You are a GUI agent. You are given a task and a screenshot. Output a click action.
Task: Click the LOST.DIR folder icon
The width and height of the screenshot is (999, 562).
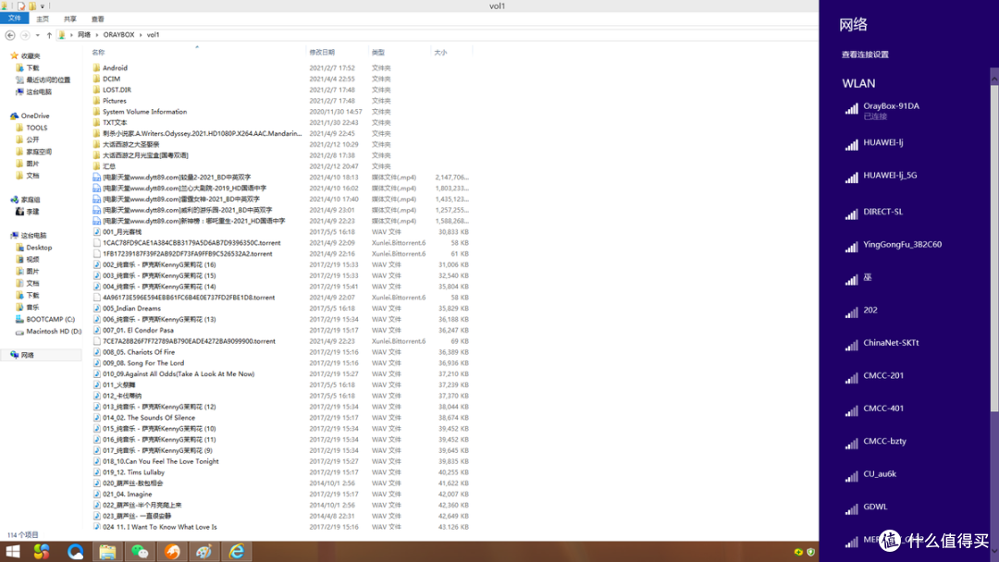97,90
